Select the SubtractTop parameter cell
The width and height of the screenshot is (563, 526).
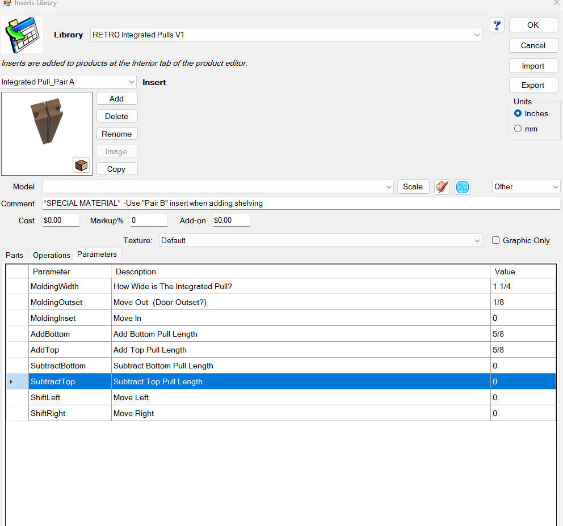(x=70, y=381)
